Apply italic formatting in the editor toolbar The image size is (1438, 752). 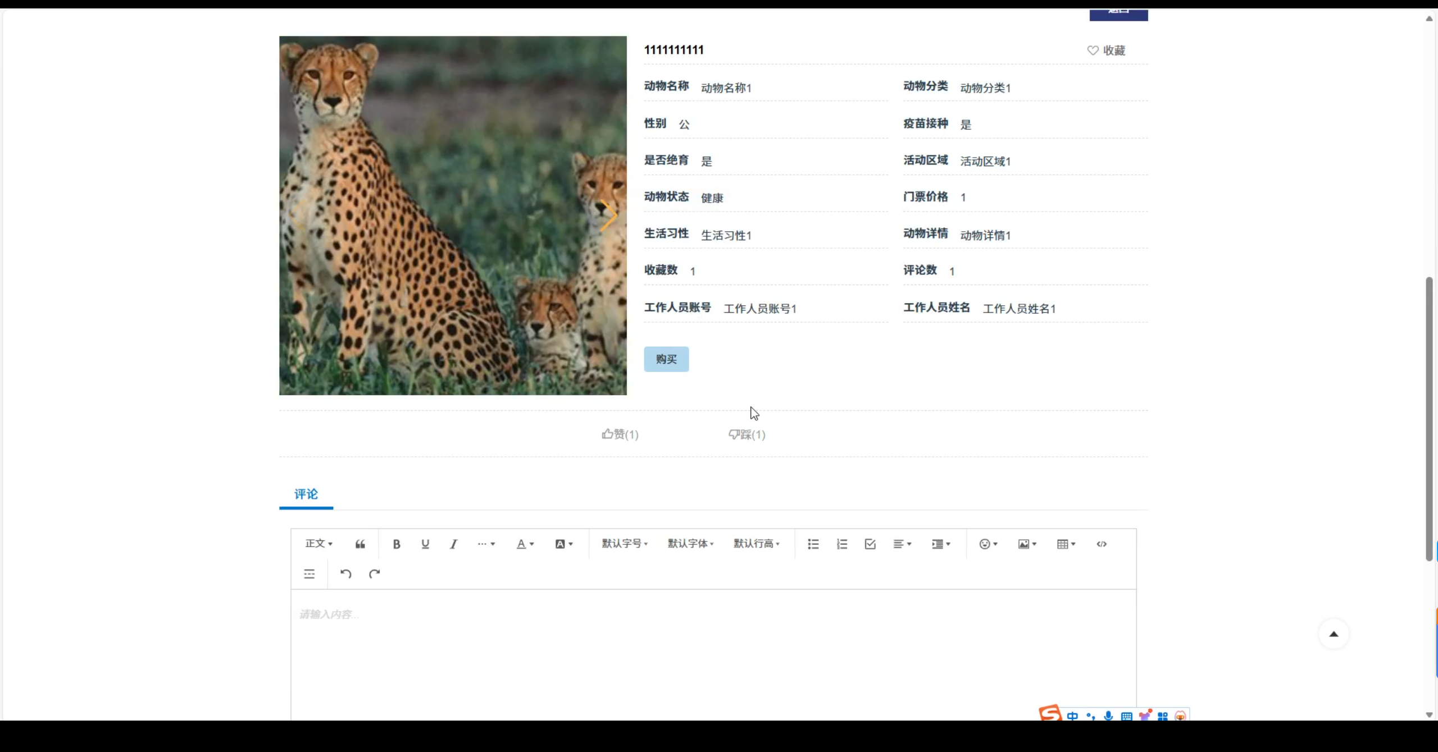pos(453,544)
